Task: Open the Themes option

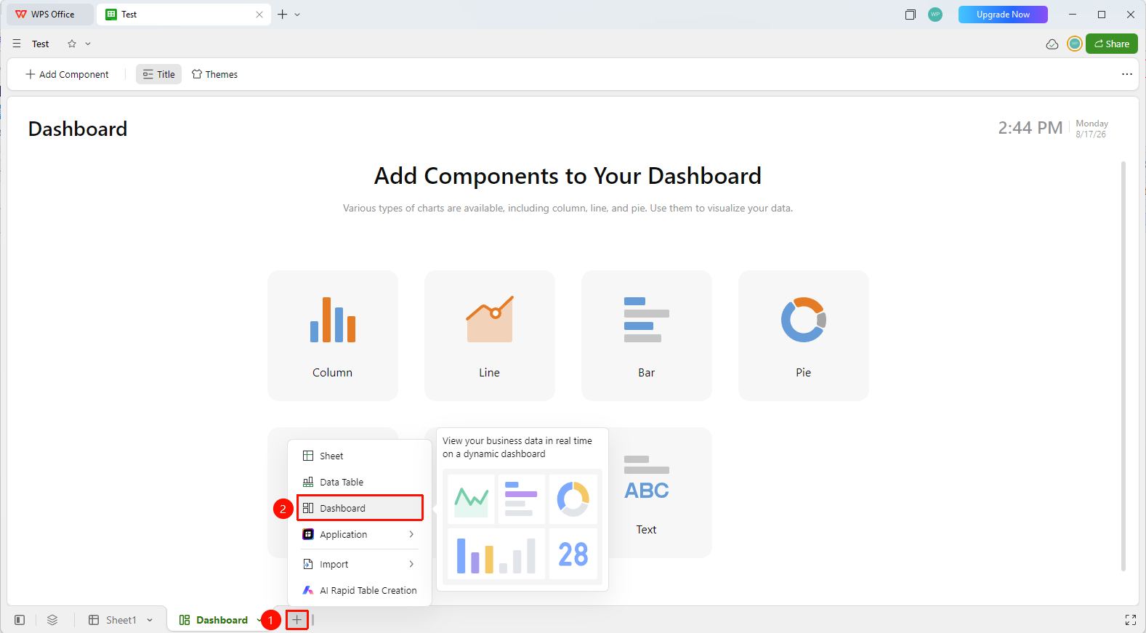Action: pyautogui.click(x=215, y=74)
